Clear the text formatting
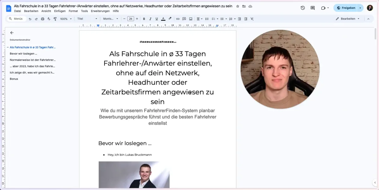 click(x=252, y=19)
